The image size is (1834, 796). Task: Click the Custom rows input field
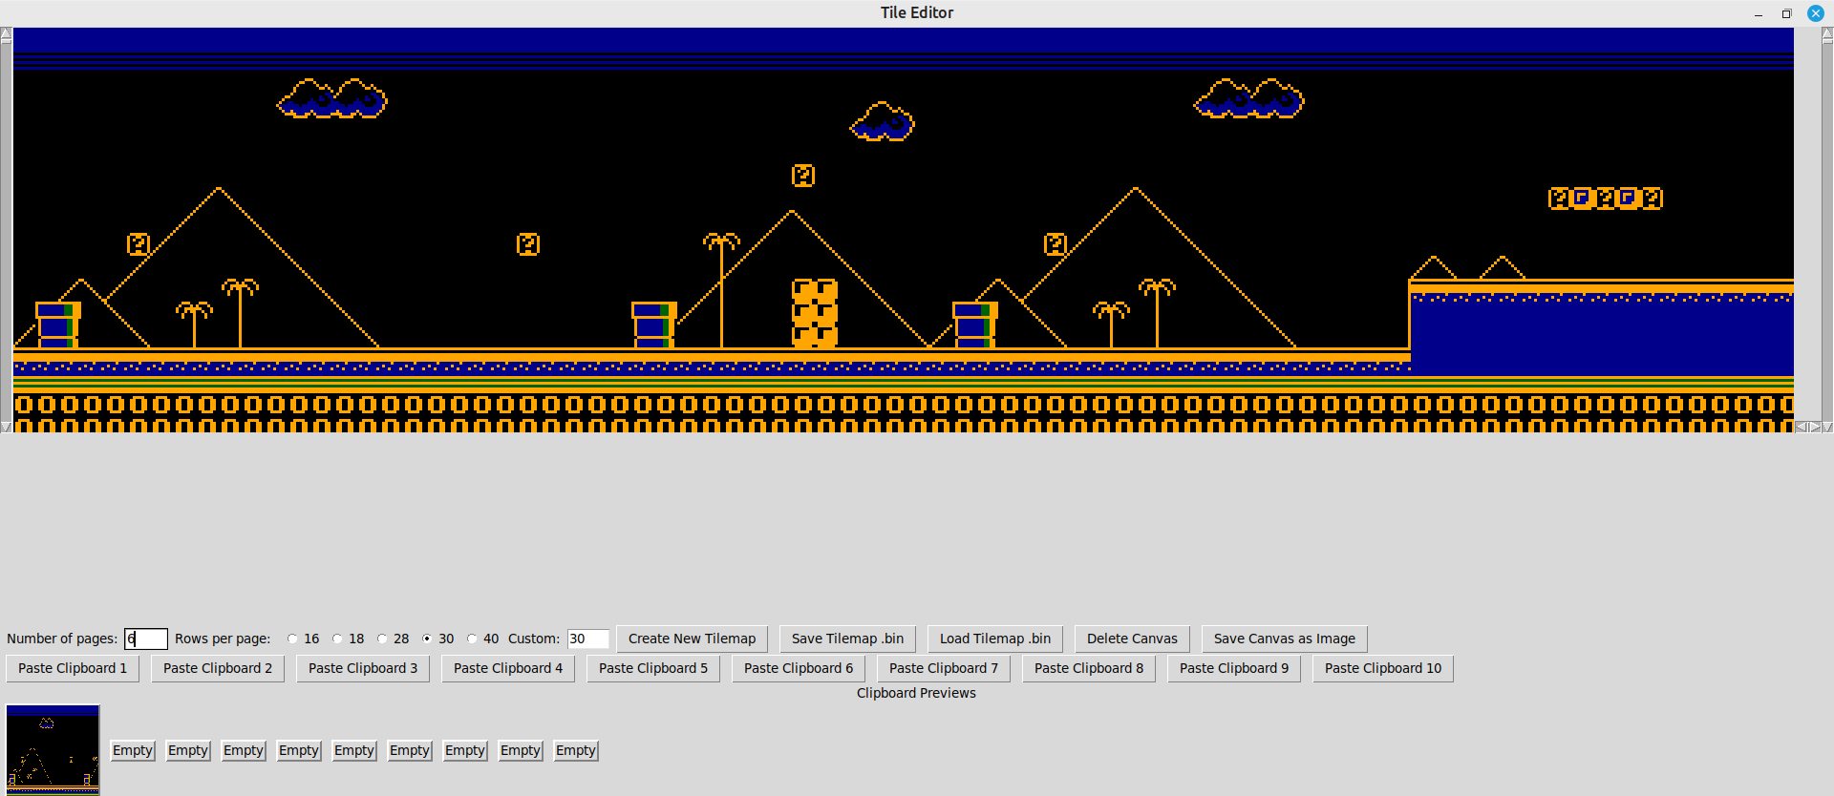[x=587, y=639]
